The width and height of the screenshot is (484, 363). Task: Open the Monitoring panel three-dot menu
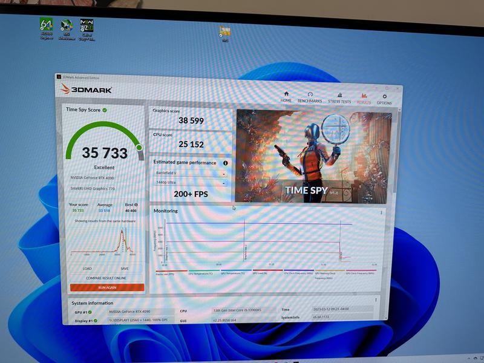381,213
